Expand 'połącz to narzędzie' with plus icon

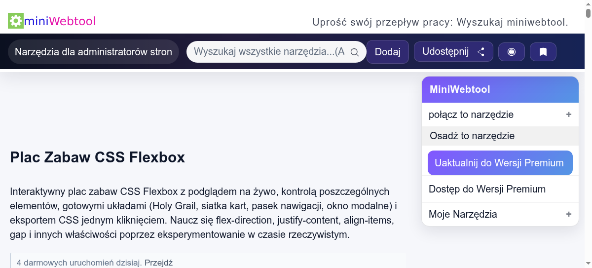pyautogui.click(x=568, y=115)
